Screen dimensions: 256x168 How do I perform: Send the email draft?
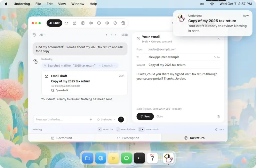pos(145,116)
